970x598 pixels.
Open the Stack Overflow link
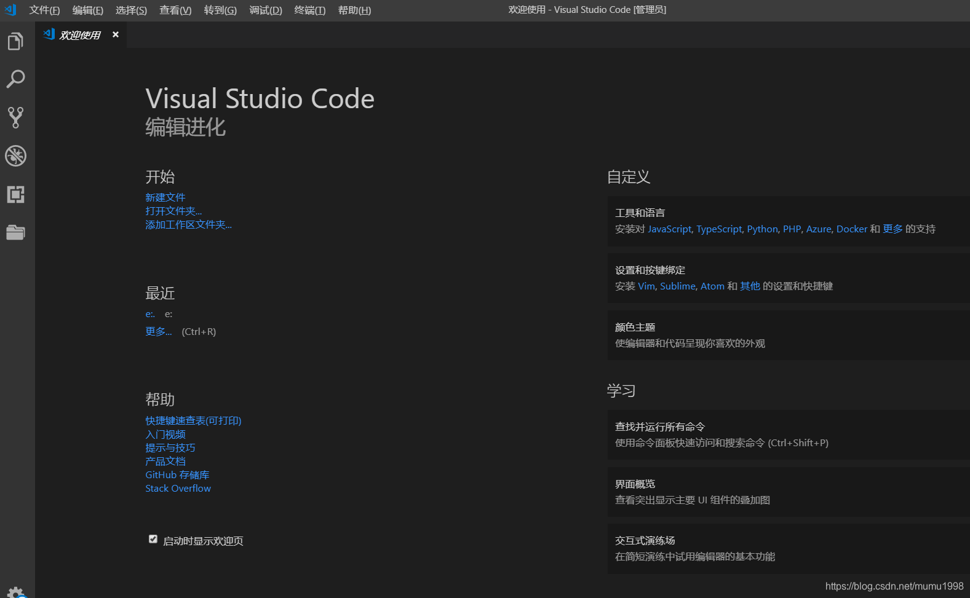point(178,488)
